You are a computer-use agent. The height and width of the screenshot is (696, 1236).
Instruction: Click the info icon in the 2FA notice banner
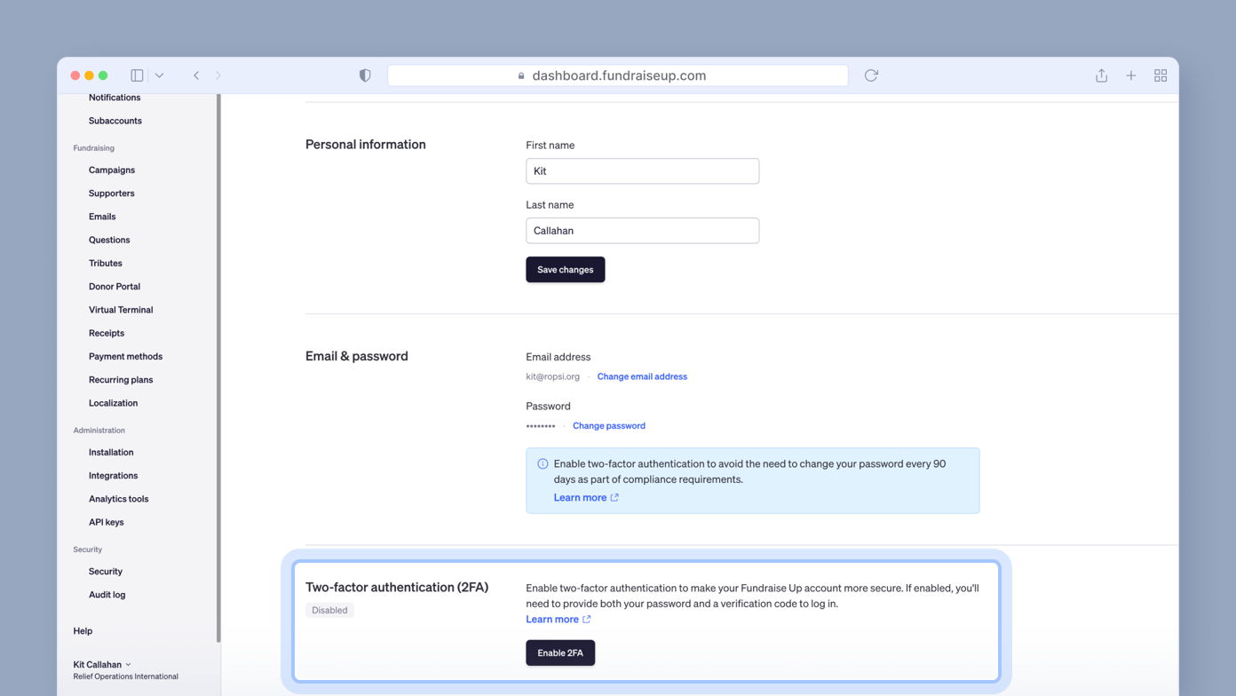coord(542,463)
